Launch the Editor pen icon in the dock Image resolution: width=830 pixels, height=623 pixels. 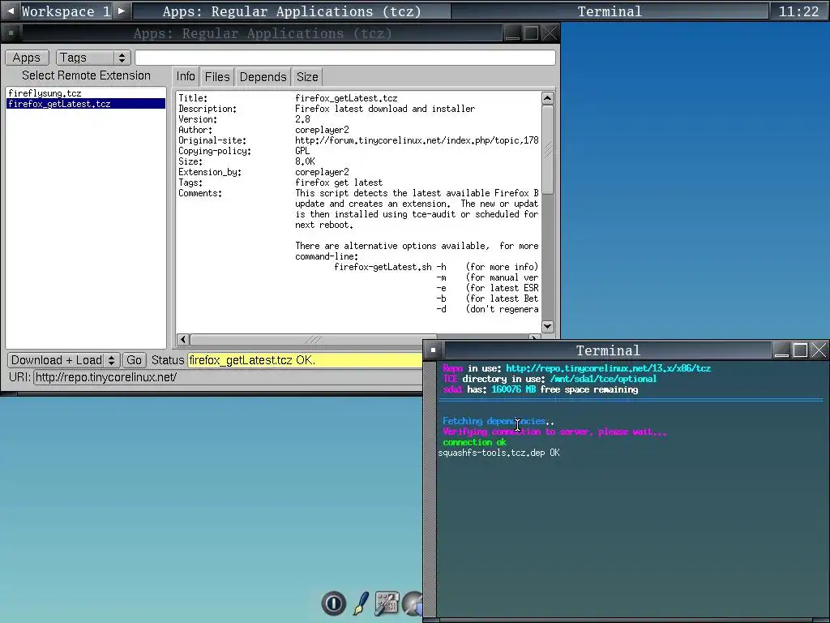point(361,604)
